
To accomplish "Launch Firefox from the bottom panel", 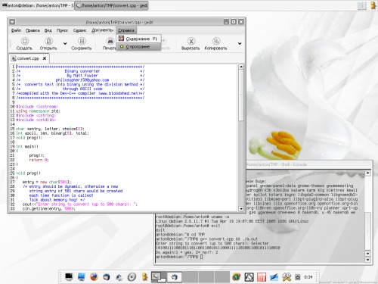I will coord(94,277).
